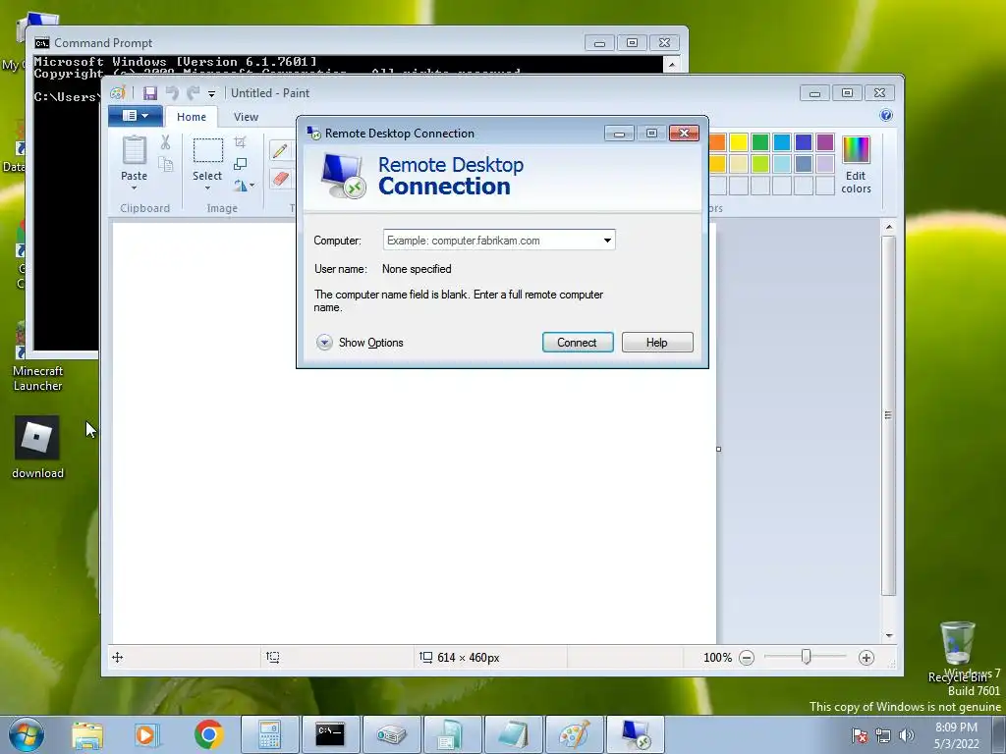
Task: Click the Command Prompt title bar icon
Action: [x=42, y=43]
